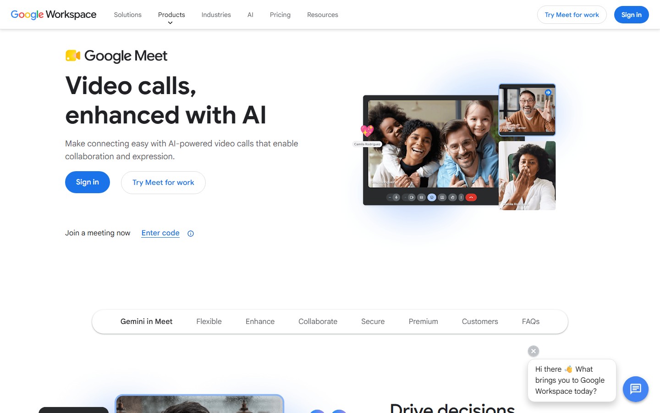This screenshot has width=660, height=413.
Task: Open the blue chat widget button
Action: click(635, 389)
